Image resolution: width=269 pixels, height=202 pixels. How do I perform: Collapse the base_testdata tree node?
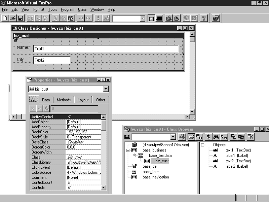(x=134, y=156)
